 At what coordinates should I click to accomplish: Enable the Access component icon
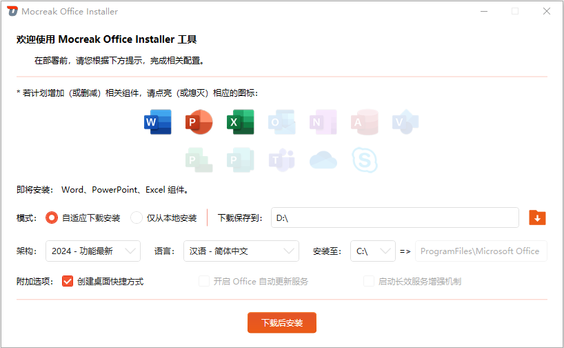[x=364, y=122]
